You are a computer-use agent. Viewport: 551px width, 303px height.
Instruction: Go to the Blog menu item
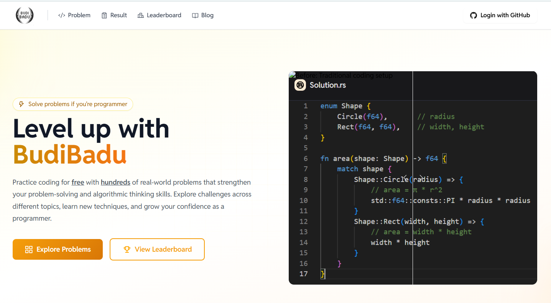[207, 15]
